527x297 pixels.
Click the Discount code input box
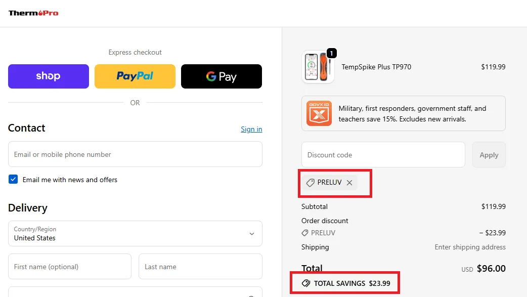tap(383, 155)
